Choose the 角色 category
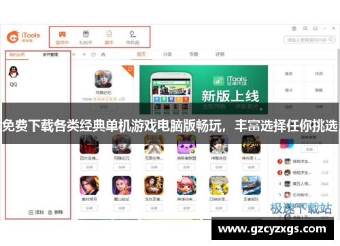Image resolution: width=340 pixels, height=246 pixels. [288, 73]
